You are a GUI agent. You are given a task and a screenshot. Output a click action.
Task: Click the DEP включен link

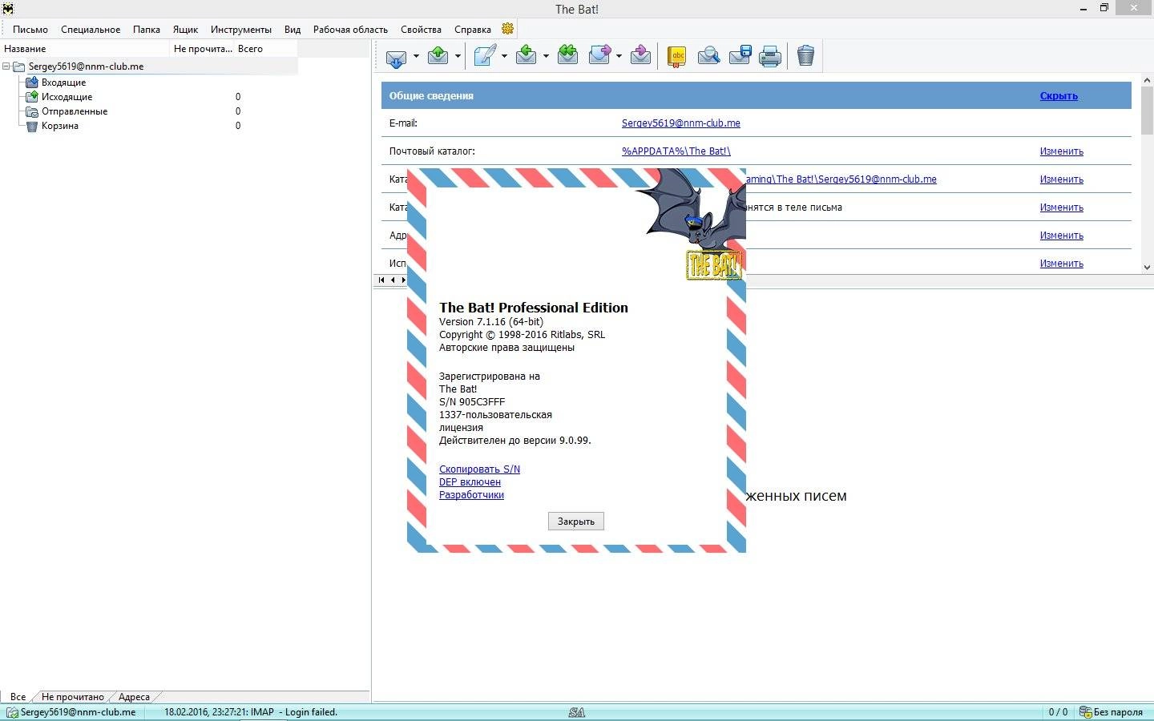click(x=470, y=482)
